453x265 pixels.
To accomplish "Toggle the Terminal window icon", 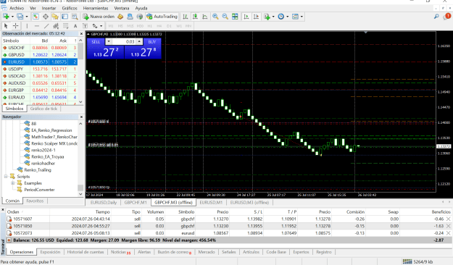I will coord(65,17).
